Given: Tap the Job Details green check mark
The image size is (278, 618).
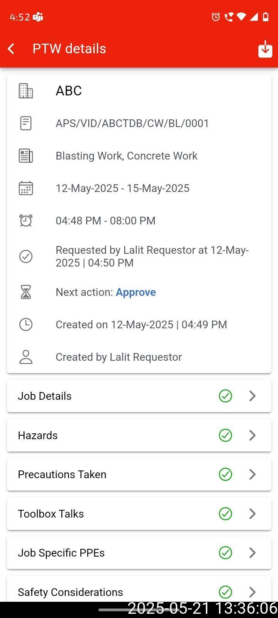Looking at the screenshot, I should (225, 396).
